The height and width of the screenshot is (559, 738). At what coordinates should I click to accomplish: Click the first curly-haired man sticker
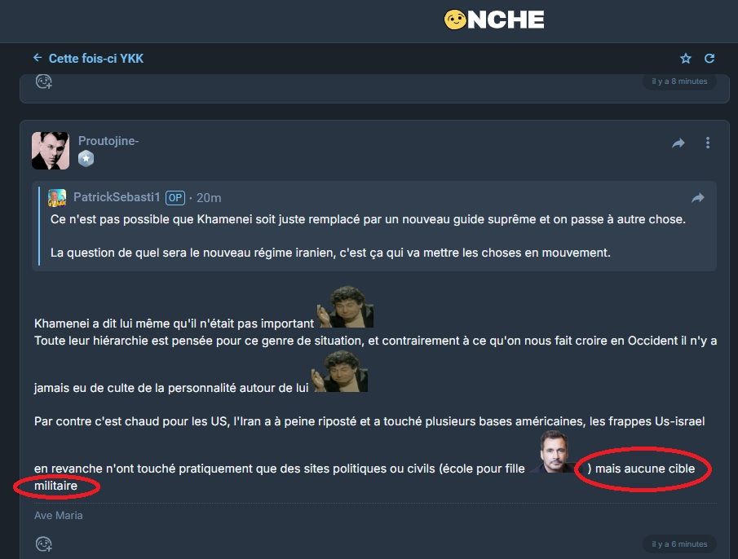tap(346, 306)
